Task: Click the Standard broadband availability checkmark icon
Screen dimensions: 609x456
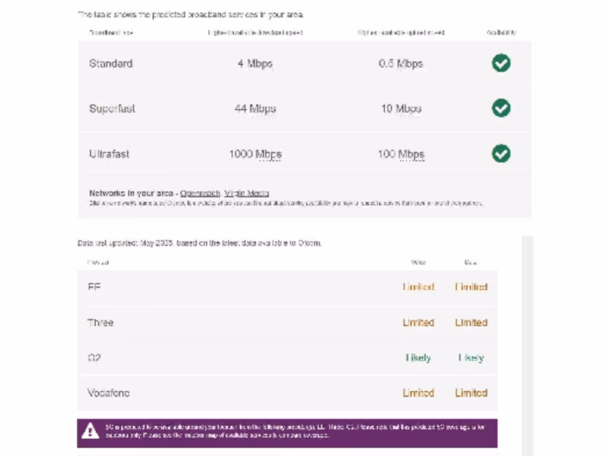Action: [501, 63]
